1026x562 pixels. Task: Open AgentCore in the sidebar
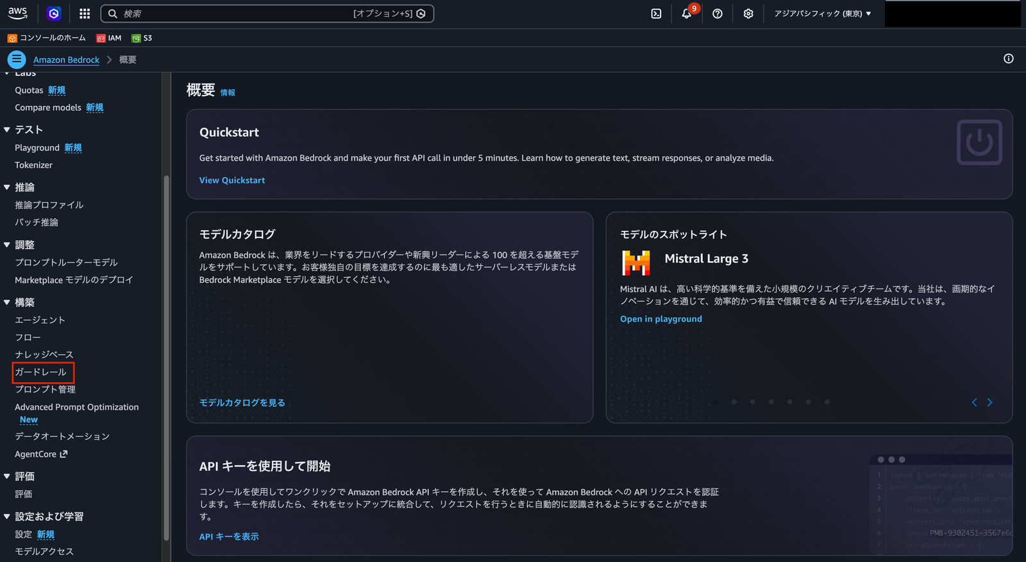35,454
